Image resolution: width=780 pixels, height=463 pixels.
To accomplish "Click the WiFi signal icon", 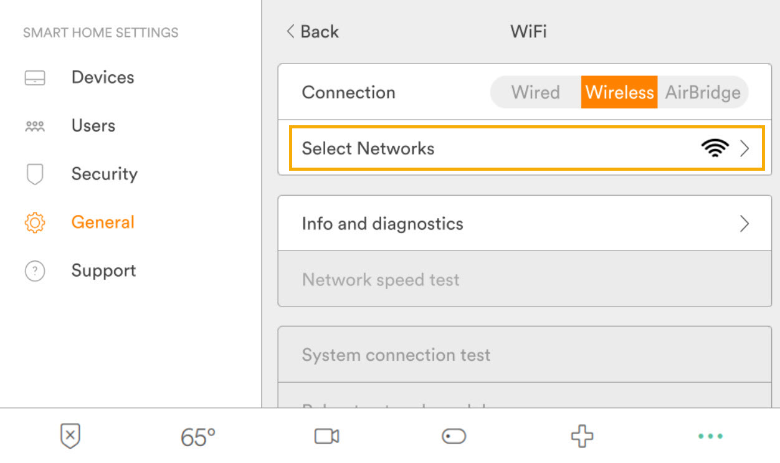I will [714, 148].
